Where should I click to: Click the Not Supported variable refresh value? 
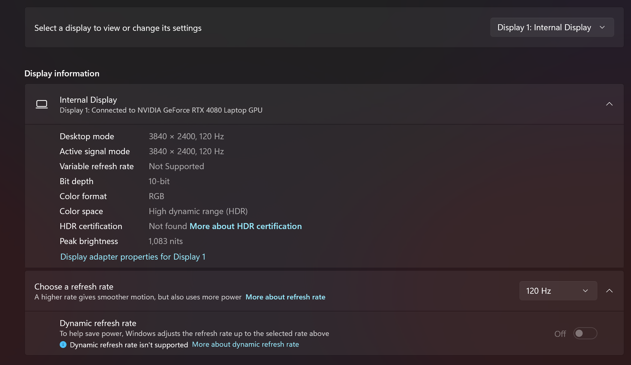pyautogui.click(x=176, y=166)
